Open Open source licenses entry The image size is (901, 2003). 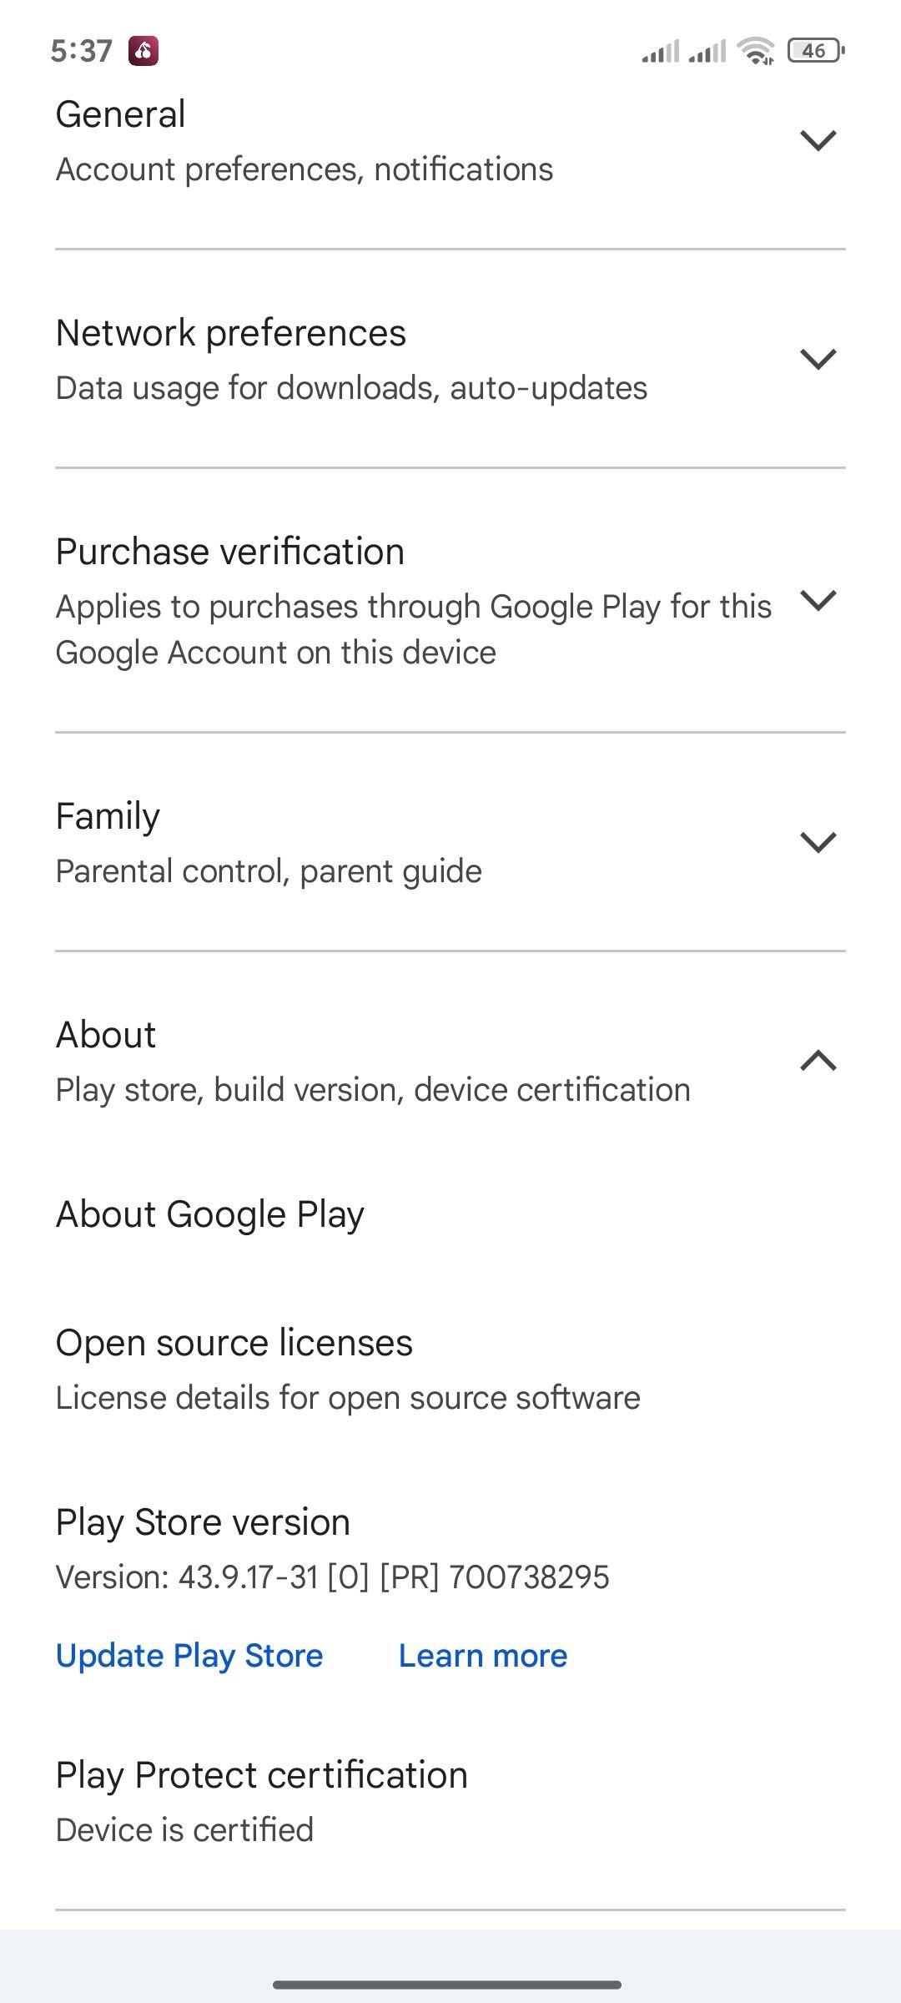coord(450,1369)
